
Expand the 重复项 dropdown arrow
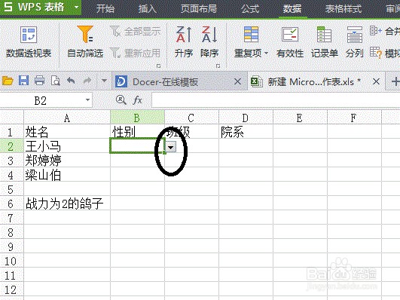[267, 53]
